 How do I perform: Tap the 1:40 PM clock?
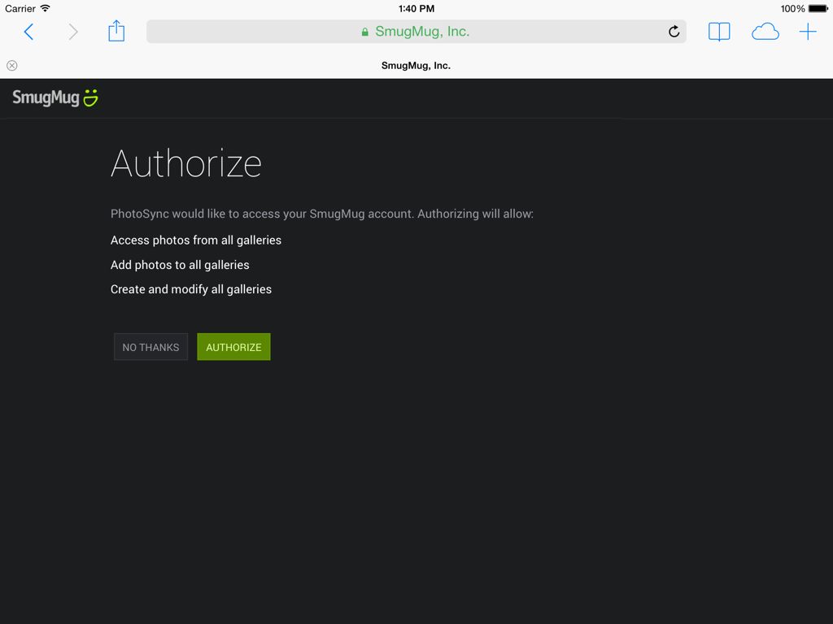(x=416, y=8)
